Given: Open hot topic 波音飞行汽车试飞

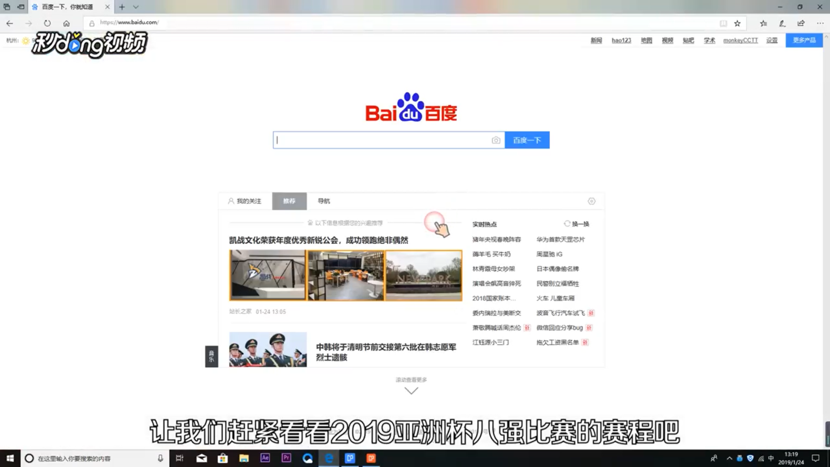Looking at the screenshot, I should click(560, 313).
